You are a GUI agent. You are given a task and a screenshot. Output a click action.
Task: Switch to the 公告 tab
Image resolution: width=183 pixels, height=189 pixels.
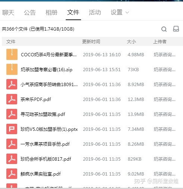point(30,12)
